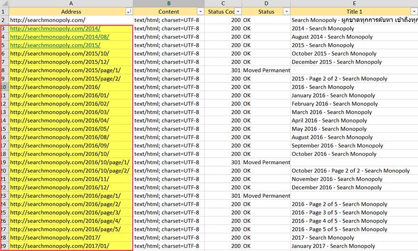Click the select-all corner triangle
418x251 pixels.
(x=4, y=3)
